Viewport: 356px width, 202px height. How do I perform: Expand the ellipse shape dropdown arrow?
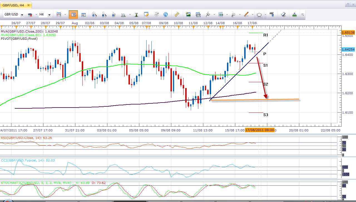tap(265, 15)
